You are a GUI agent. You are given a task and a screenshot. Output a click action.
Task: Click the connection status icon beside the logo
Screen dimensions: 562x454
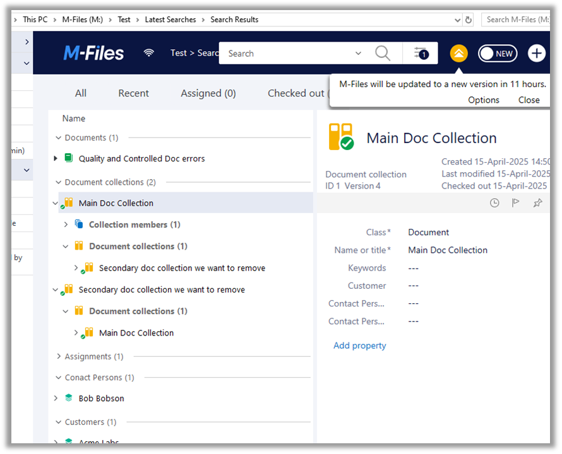(149, 52)
